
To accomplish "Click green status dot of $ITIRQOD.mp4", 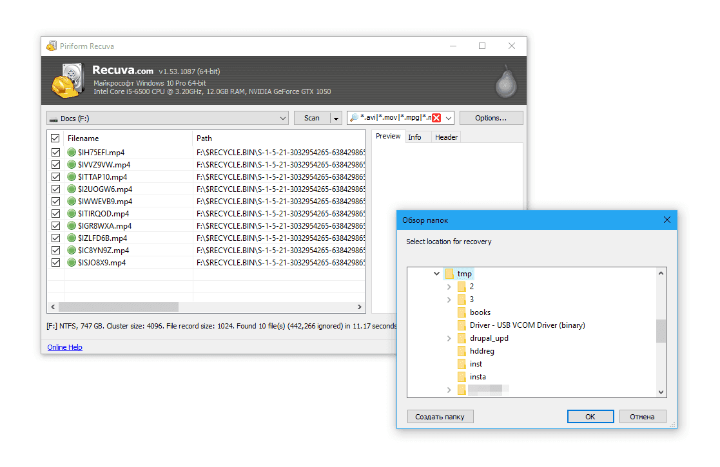I will click(x=71, y=213).
